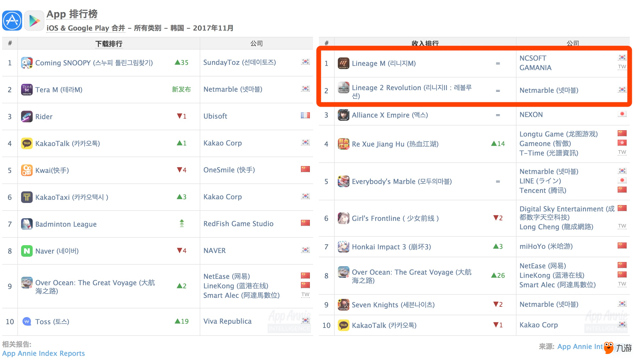Click France flag next to Ubisoft
This screenshot has height=359, width=634.
tap(305, 115)
